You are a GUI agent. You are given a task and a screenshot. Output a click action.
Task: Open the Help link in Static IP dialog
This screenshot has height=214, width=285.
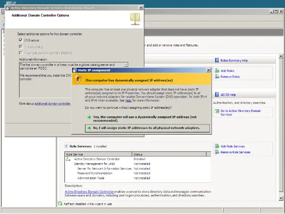point(128,100)
